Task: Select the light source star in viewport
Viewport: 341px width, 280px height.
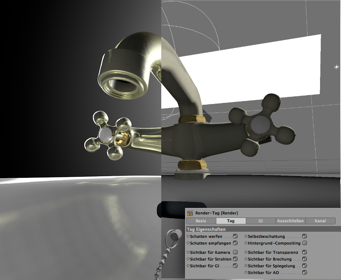Action: (336, 67)
